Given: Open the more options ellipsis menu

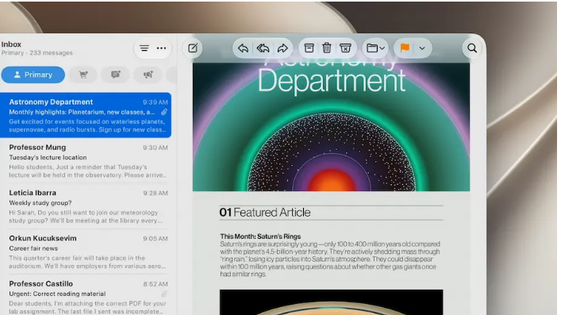Looking at the screenshot, I should [161, 48].
